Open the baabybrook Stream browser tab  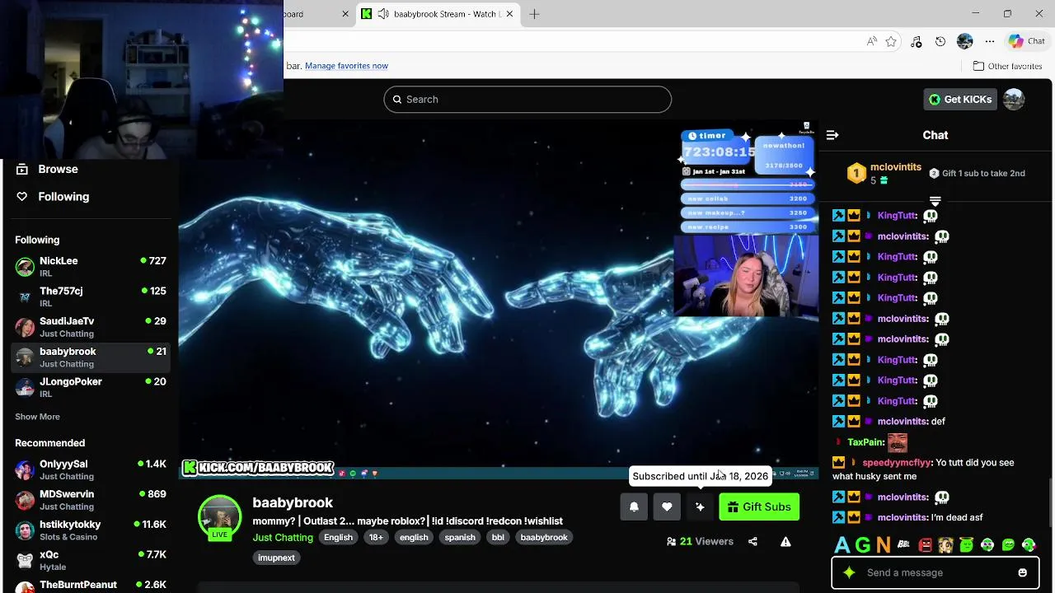[438, 14]
